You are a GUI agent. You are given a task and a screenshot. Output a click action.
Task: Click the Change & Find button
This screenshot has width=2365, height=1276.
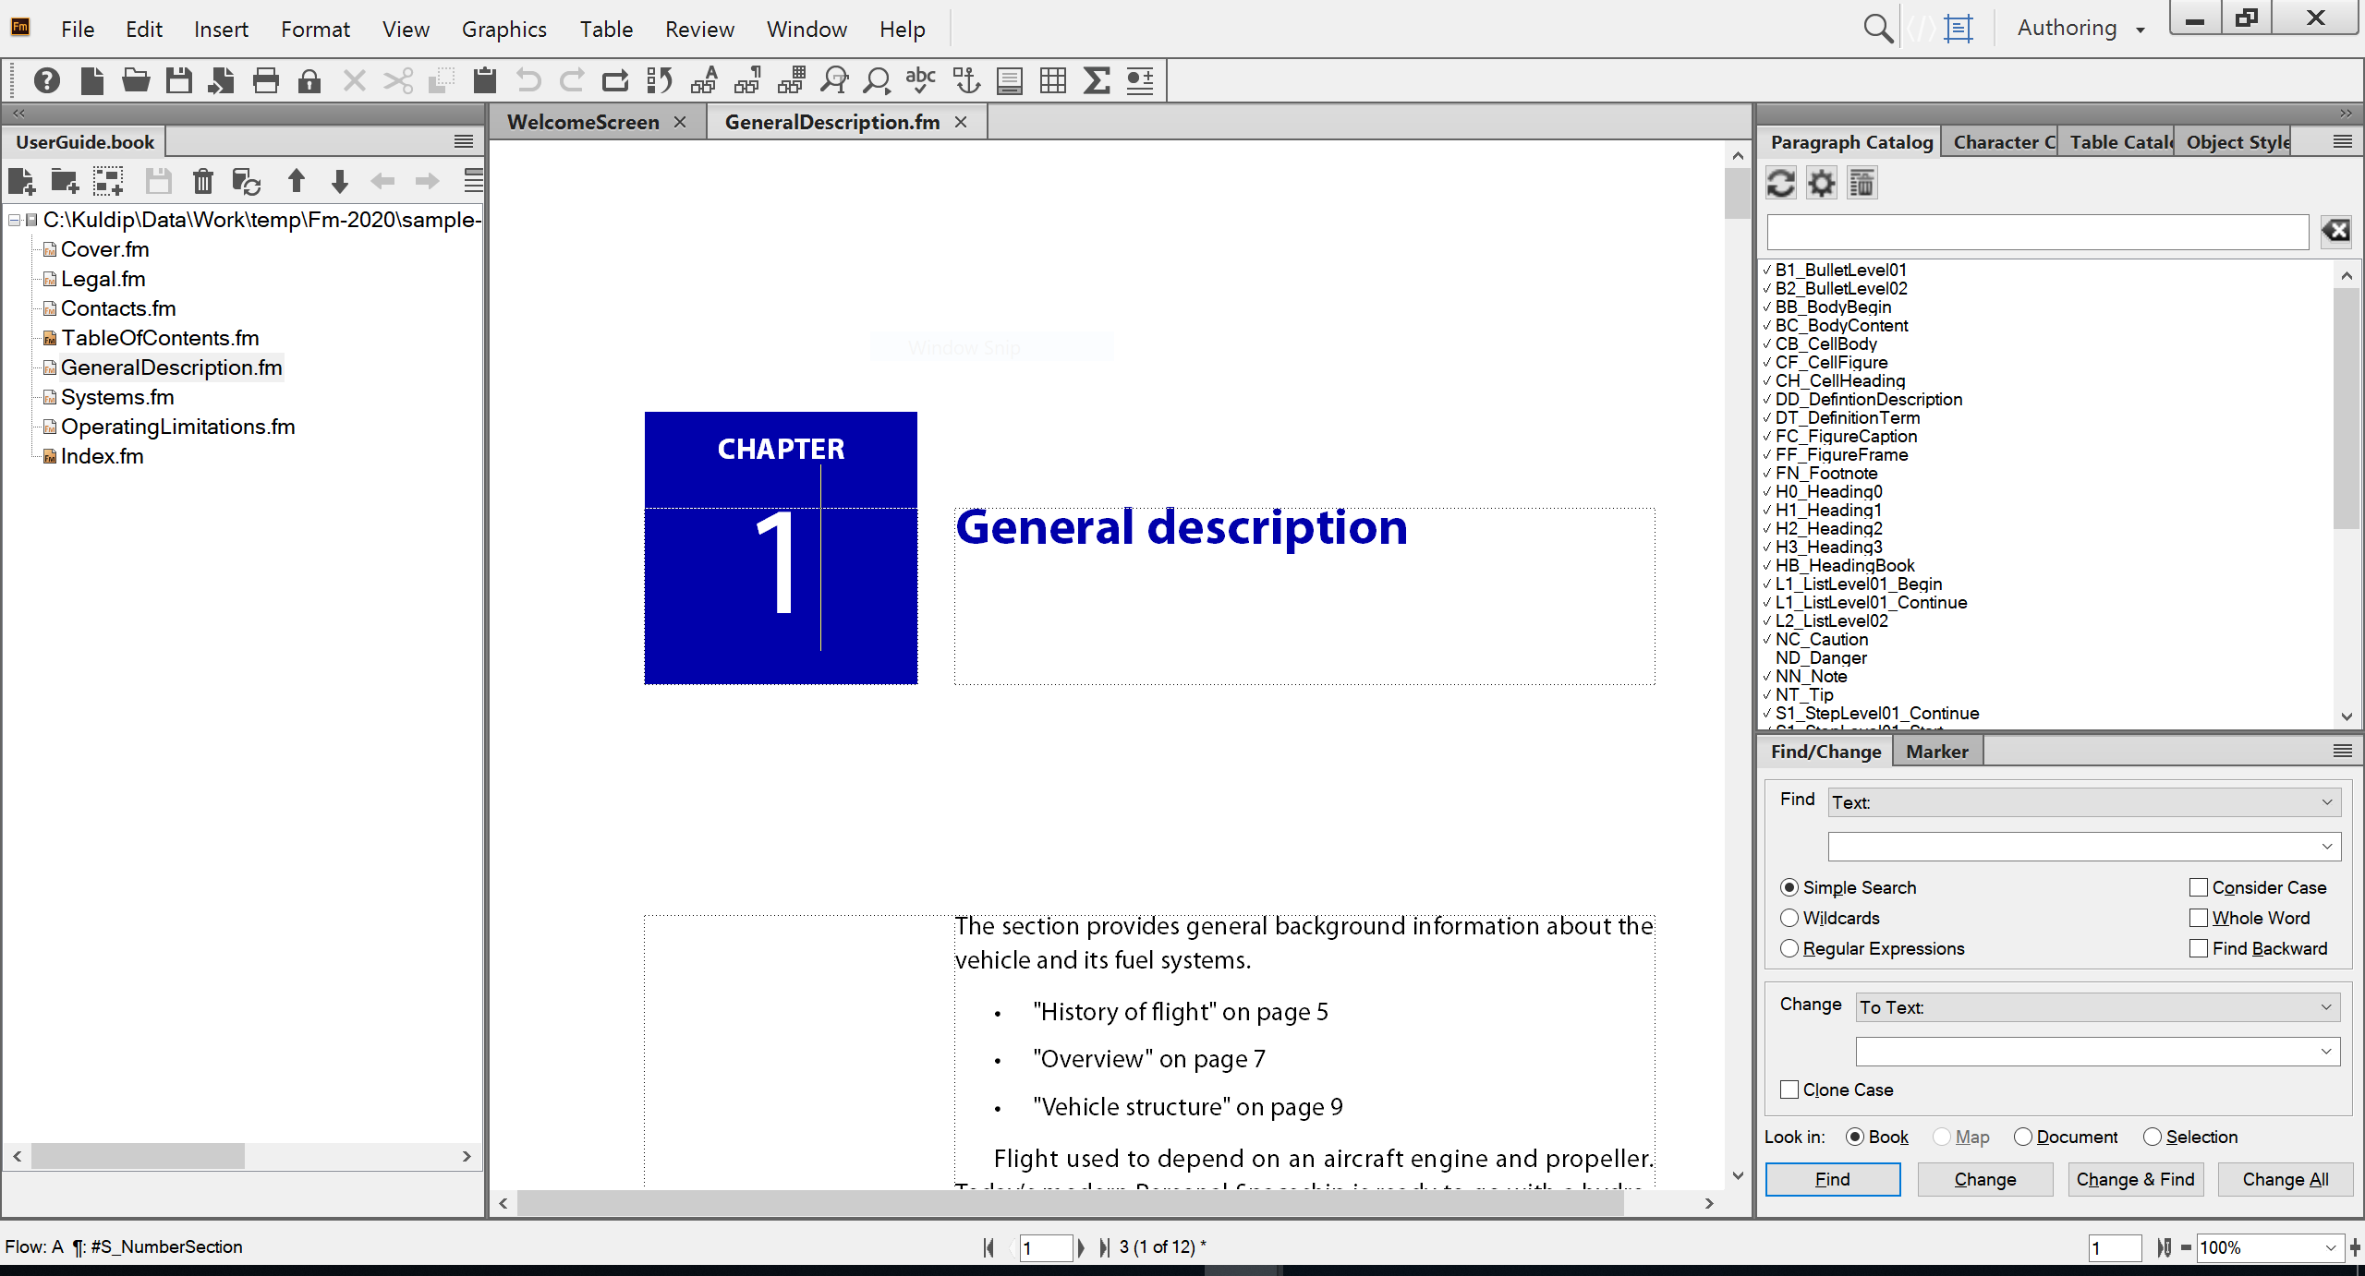tap(2135, 1179)
